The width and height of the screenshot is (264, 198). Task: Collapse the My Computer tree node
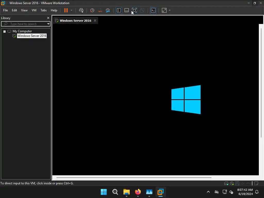5,31
